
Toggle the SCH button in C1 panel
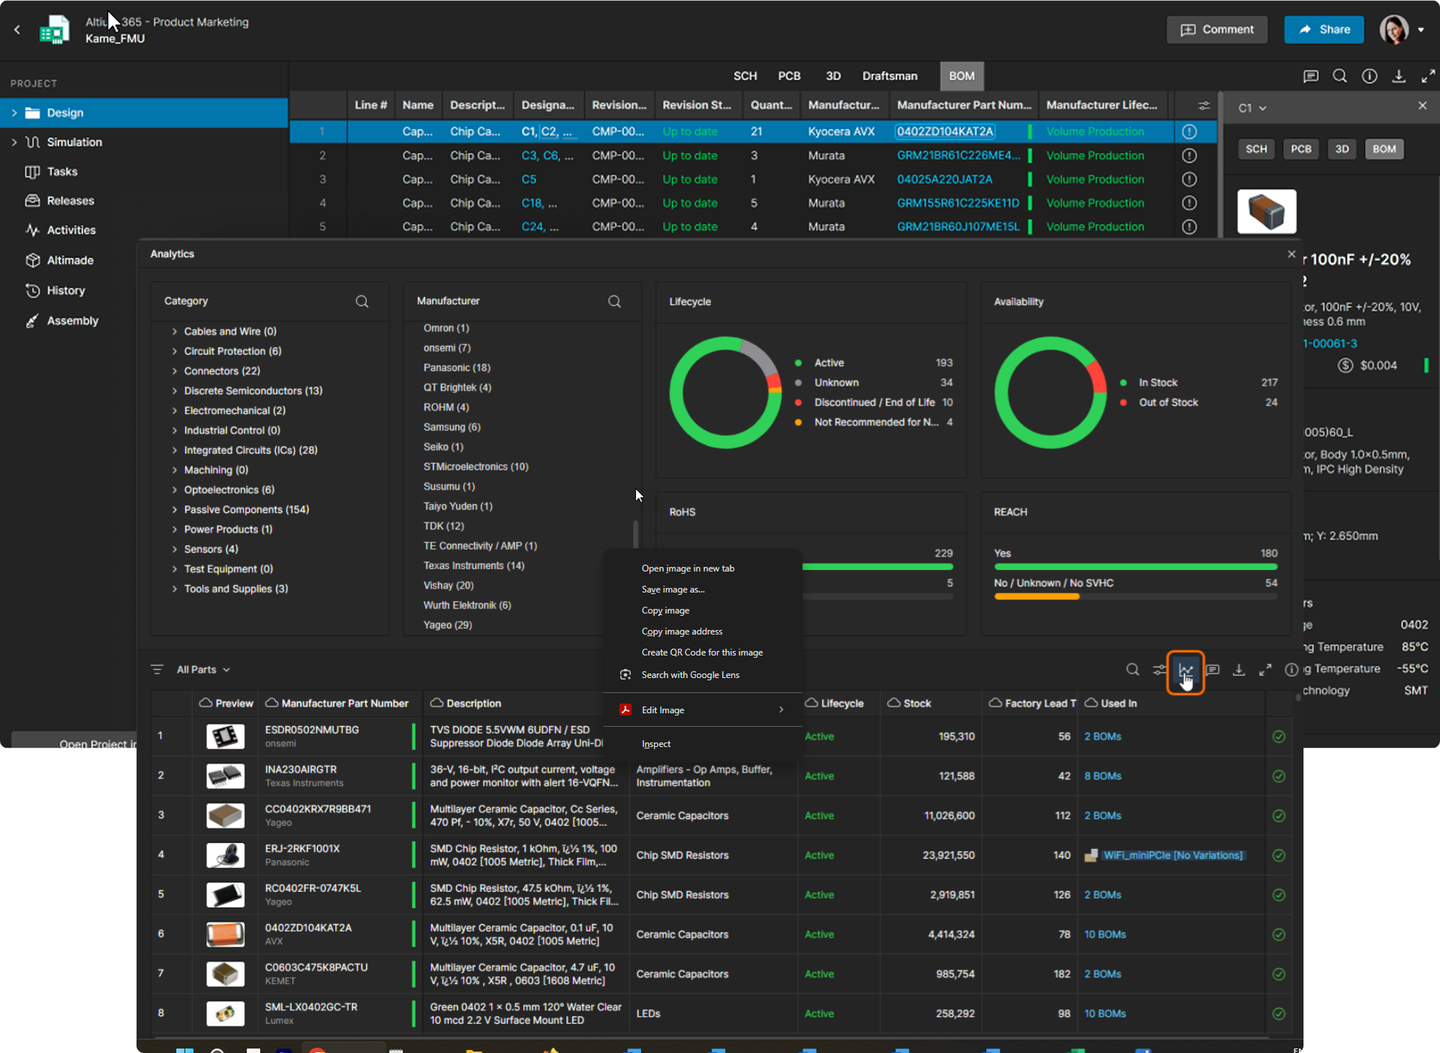coord(1256,149)
